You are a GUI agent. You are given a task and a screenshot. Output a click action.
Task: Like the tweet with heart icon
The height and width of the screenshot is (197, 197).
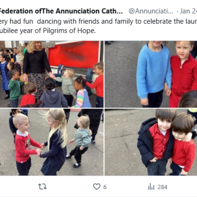[x=97, y=187]
